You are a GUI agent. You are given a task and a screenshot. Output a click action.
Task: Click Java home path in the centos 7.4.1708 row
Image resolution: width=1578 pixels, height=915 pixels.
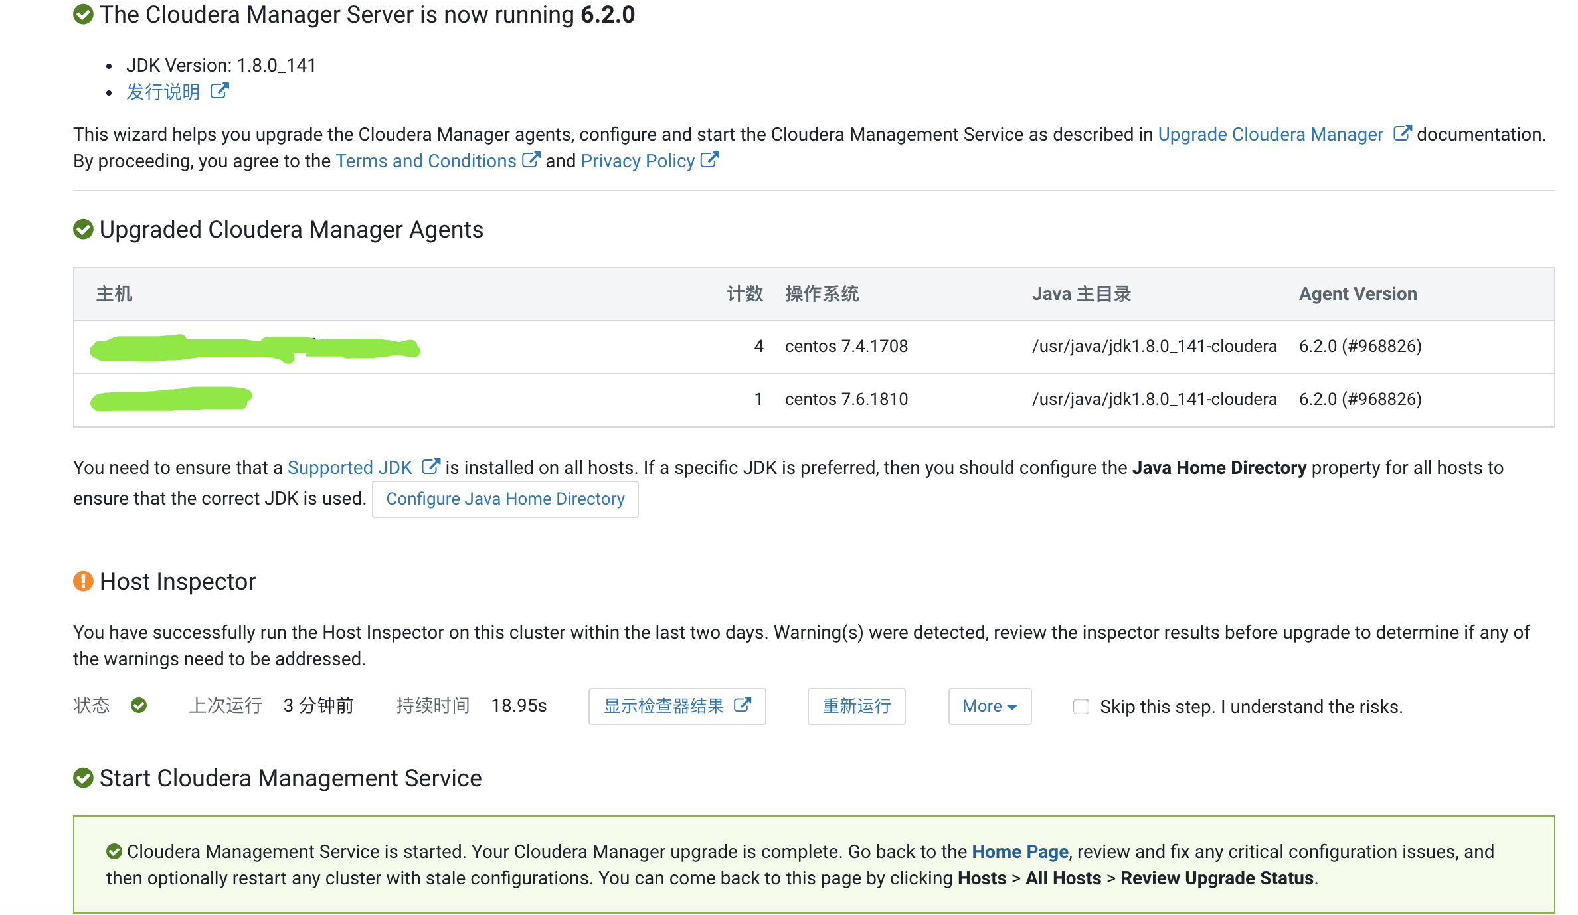click(1154, 346)
